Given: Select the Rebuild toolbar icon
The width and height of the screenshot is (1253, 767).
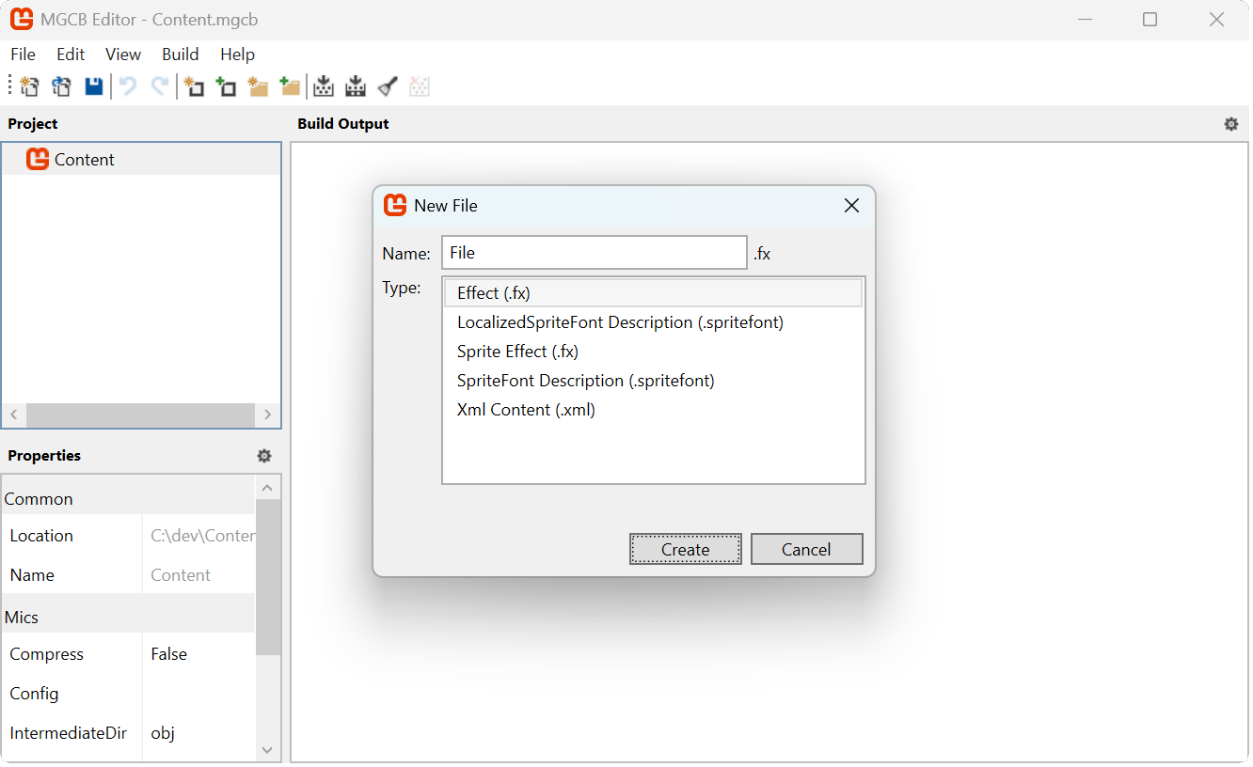Looking at the screenshot, I should tap(355, 86).
